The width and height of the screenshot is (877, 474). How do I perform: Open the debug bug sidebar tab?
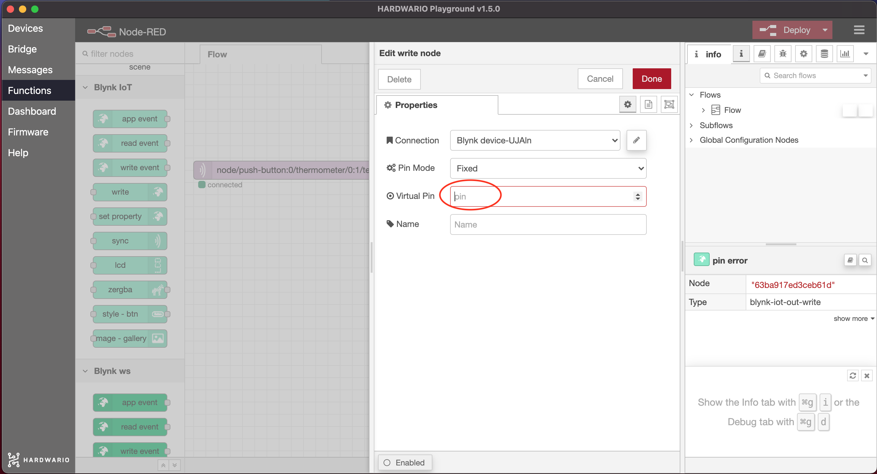coord(783,54)
